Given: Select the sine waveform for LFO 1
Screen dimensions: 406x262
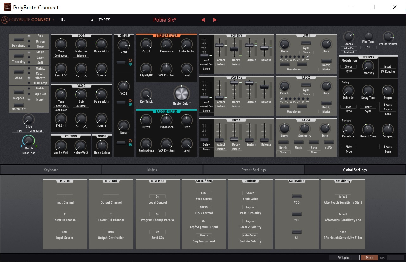Looking at the screenshot, I should (282, 56).
